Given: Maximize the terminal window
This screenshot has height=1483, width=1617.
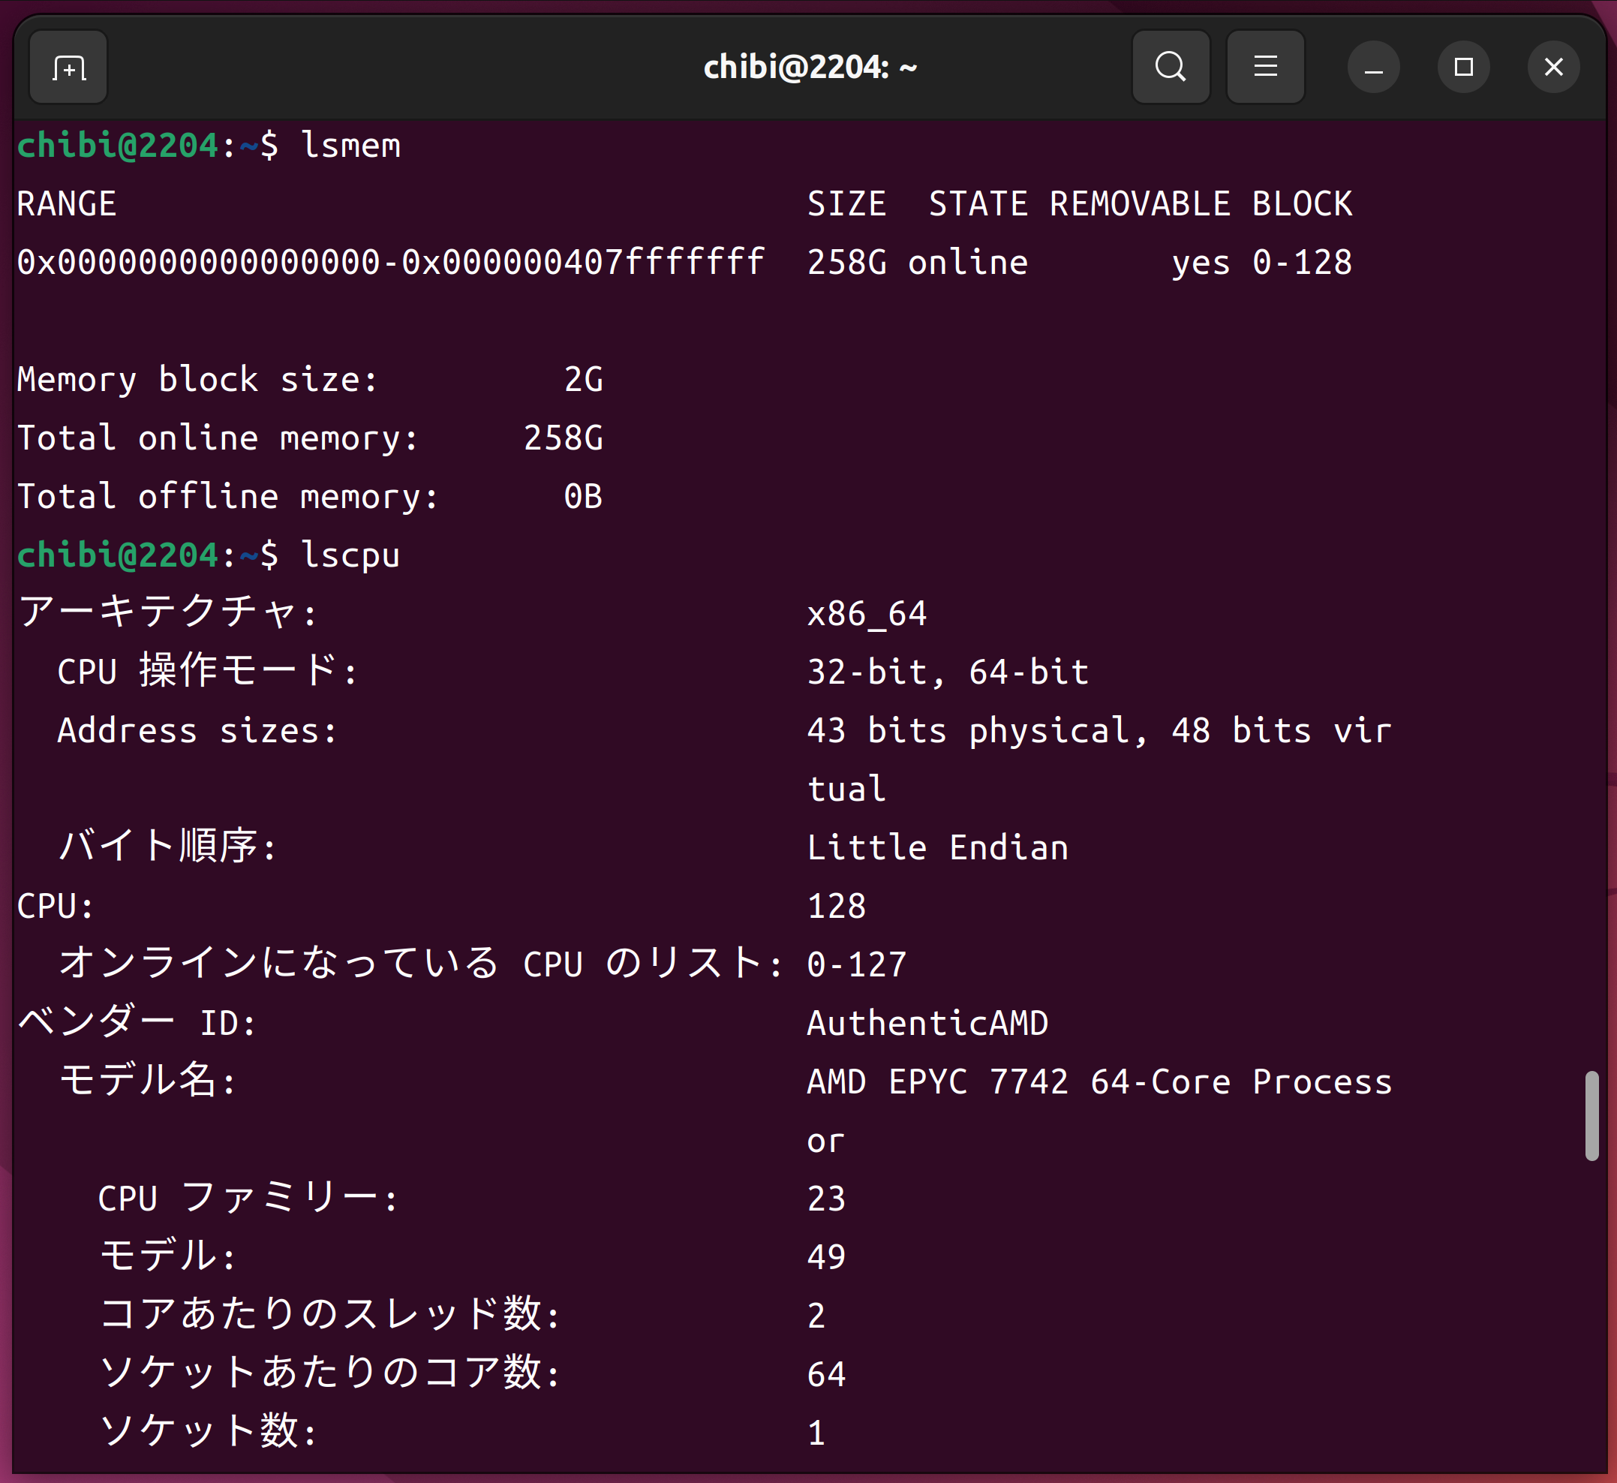Looking at the screenshot, I should pyautogui.click(x=1463, y=68).
